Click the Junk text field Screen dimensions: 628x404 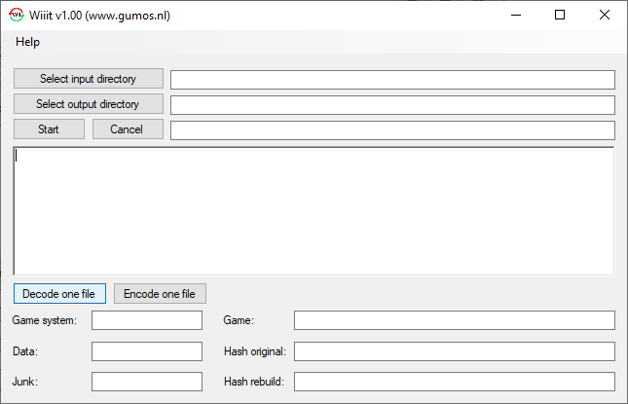[x=147, y=382]
